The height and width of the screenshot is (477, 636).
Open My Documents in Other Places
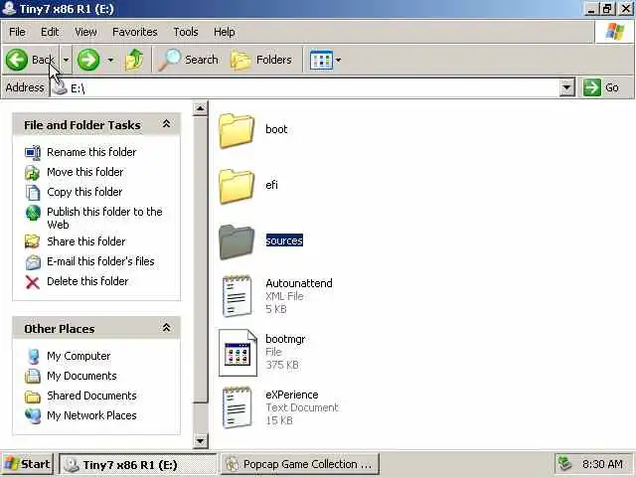81,376
